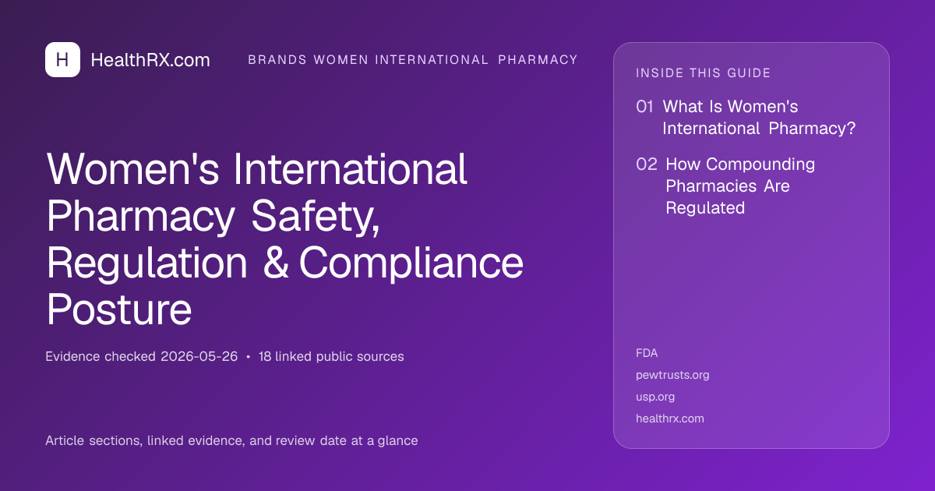Click the Article sections at a glance caption

point(231,440)
